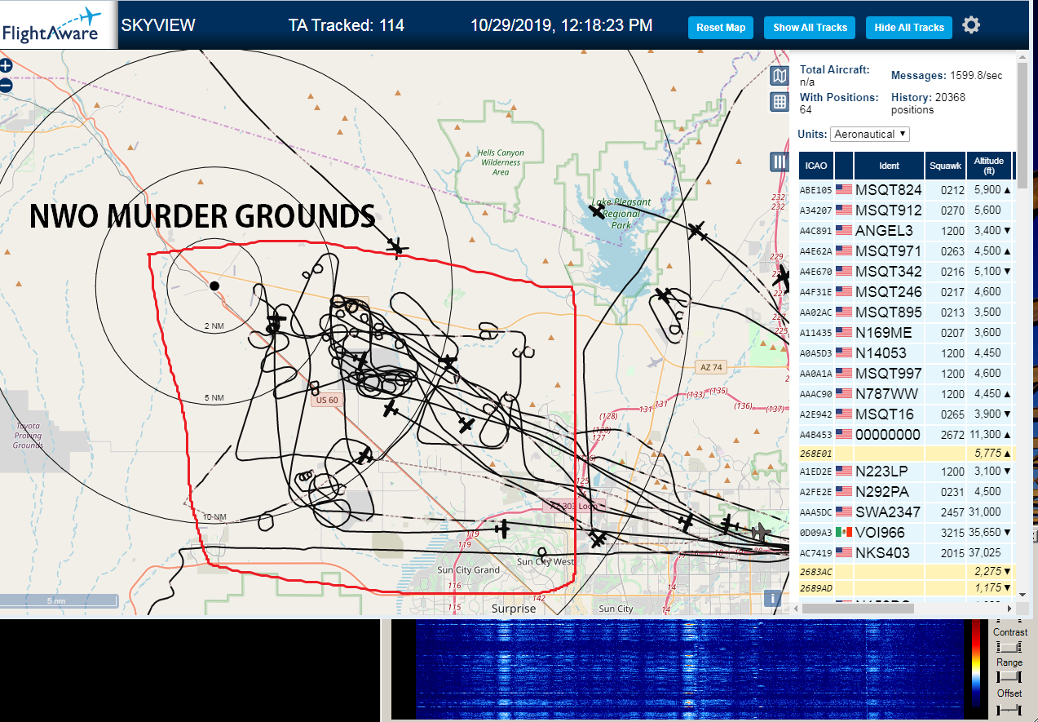
Task: Click the grid icon below the layer switcher
Action: tap(780, 102)
